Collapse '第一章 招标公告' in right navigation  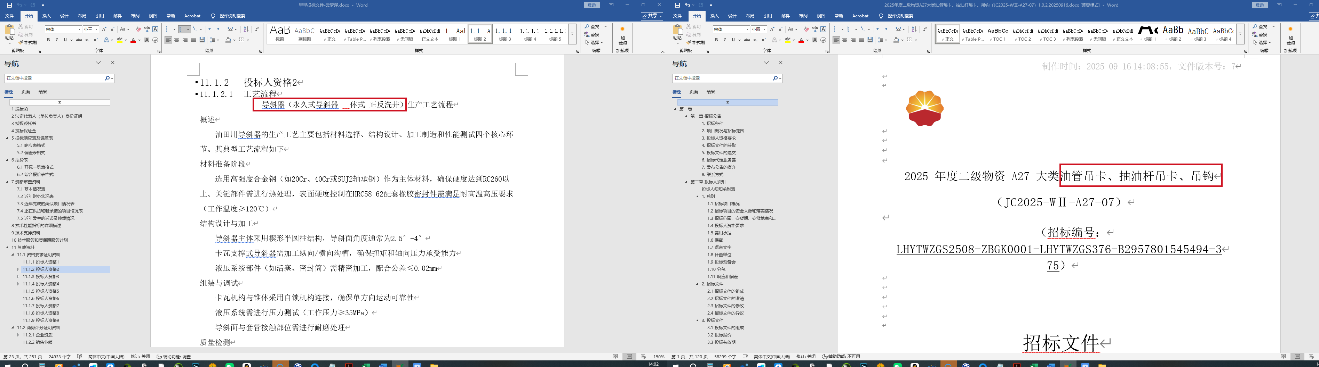point(686,117)
